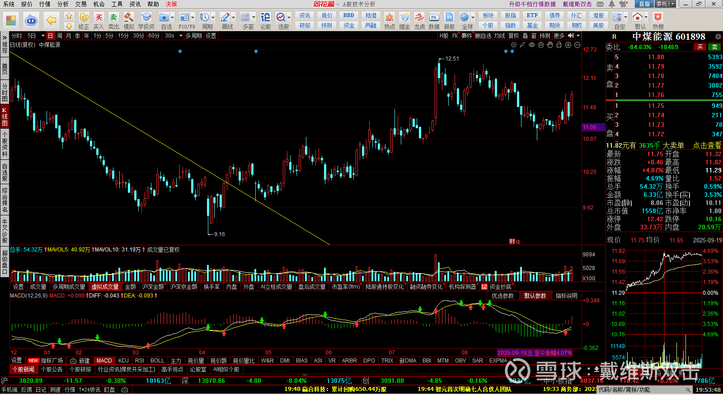Zoom out chart with minus circle icon
The height and width of the screenshot is (395, 723).
(x=577, y=45)
